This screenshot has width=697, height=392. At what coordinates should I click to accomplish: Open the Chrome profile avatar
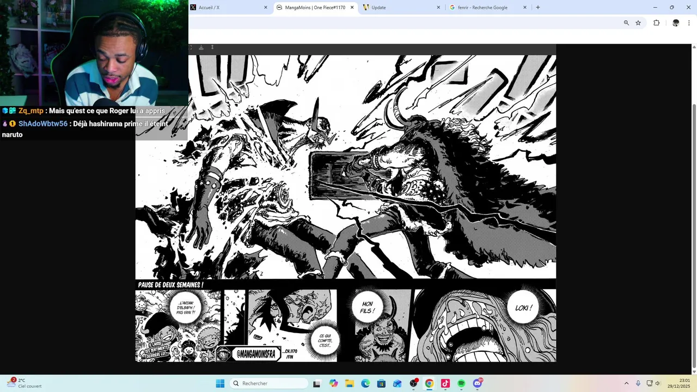676,23
